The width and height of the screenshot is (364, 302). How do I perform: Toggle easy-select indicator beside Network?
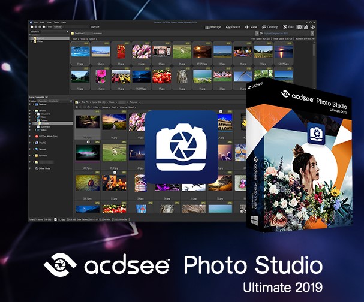[29, 149]
